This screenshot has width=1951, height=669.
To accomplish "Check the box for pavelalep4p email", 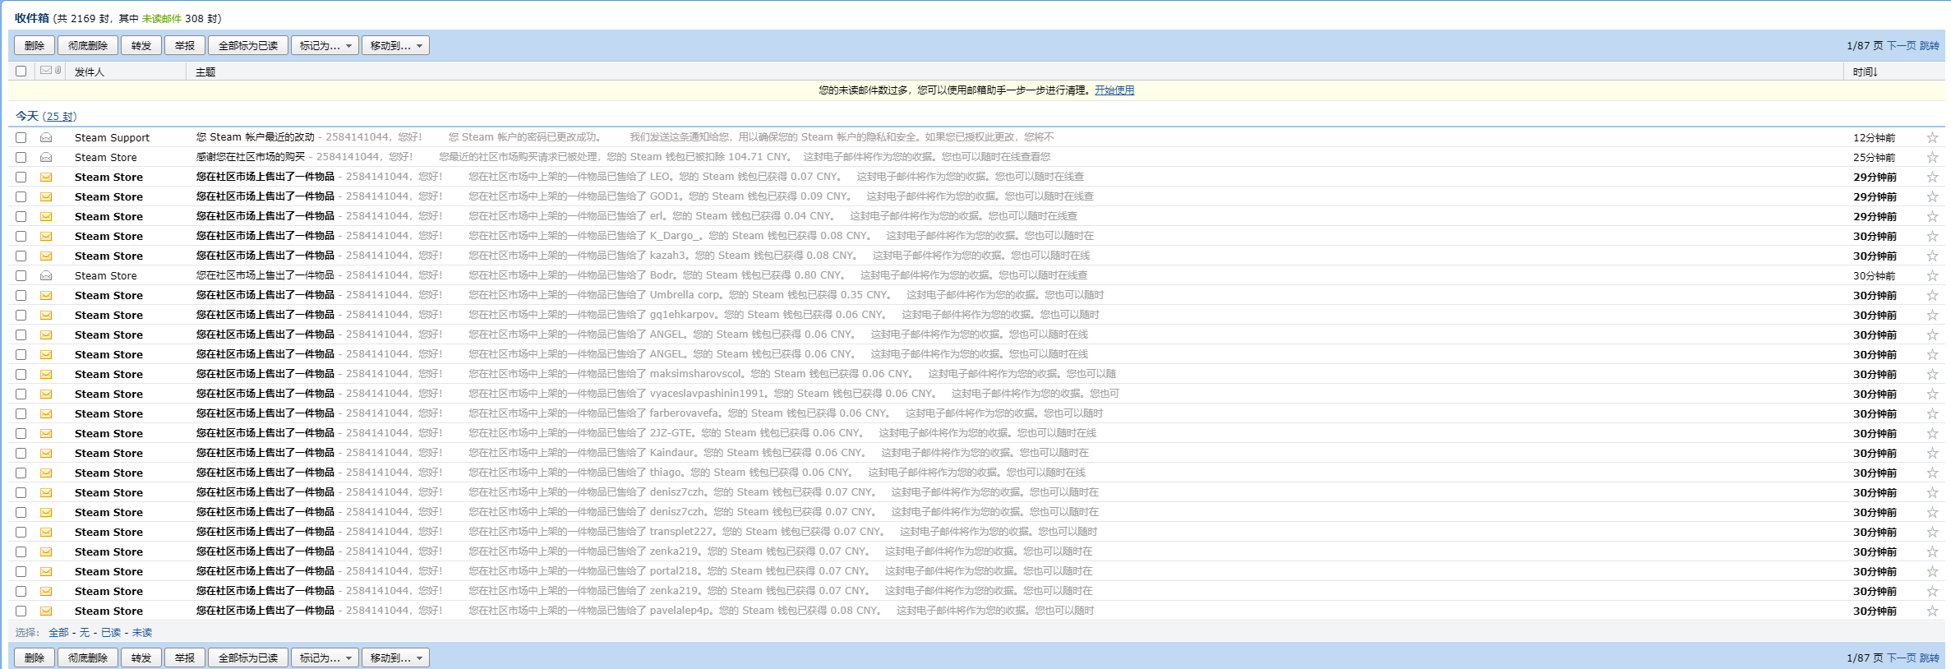I will pos(21,611).
